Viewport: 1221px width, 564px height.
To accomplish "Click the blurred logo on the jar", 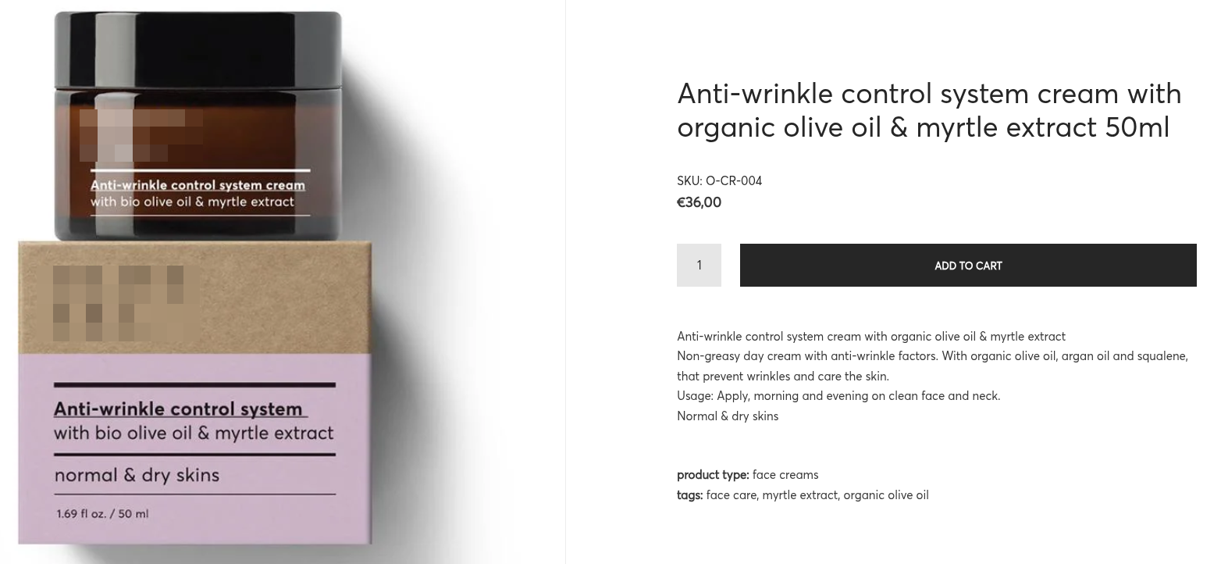I will (141, 135).
